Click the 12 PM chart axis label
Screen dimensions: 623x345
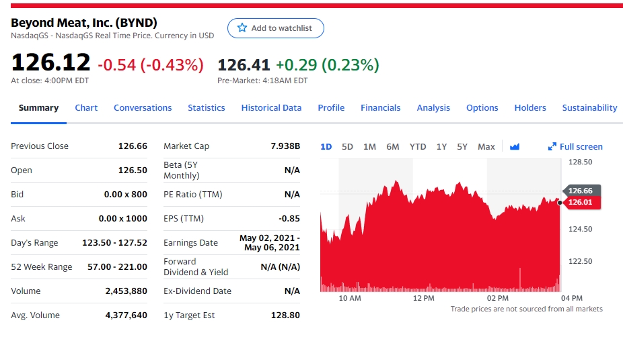click(x=424, y=298)
